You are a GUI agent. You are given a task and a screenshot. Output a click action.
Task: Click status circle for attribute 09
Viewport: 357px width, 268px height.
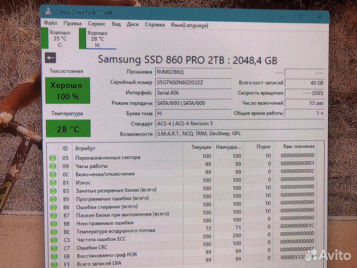pyautogui.click(x=53, y=166)
